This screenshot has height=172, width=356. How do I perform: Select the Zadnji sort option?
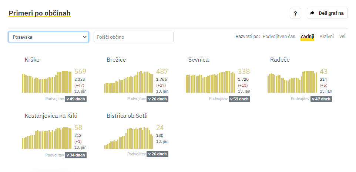(x=307, y=37)
